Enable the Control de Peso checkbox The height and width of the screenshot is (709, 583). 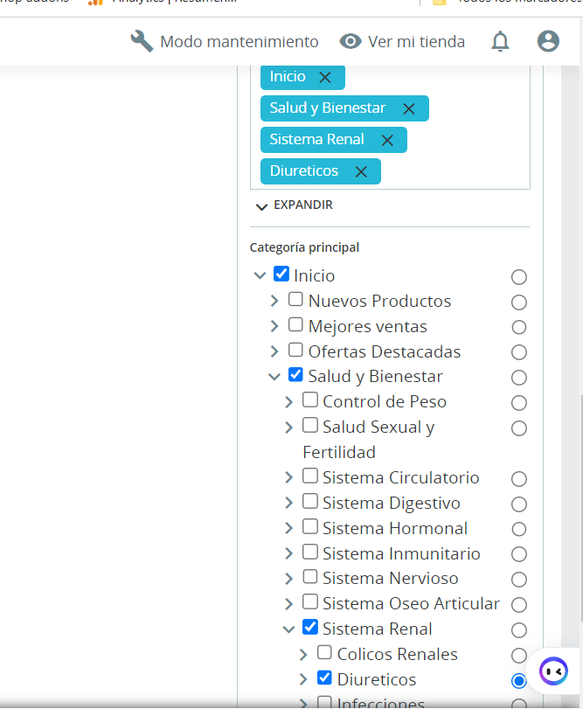[x=310, y=400]
